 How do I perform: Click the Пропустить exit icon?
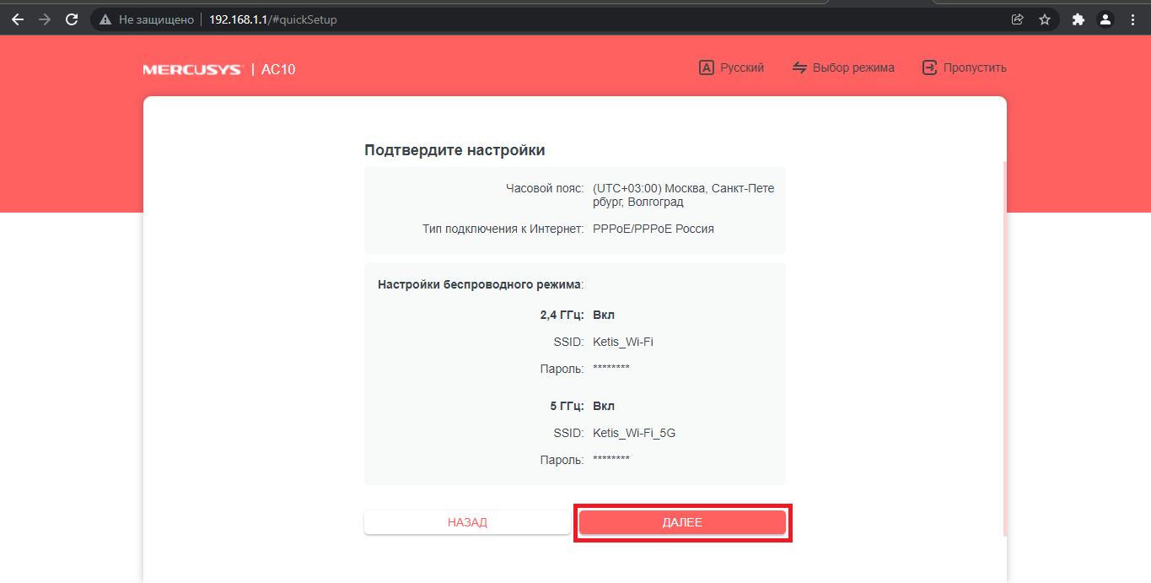point(929,67)
